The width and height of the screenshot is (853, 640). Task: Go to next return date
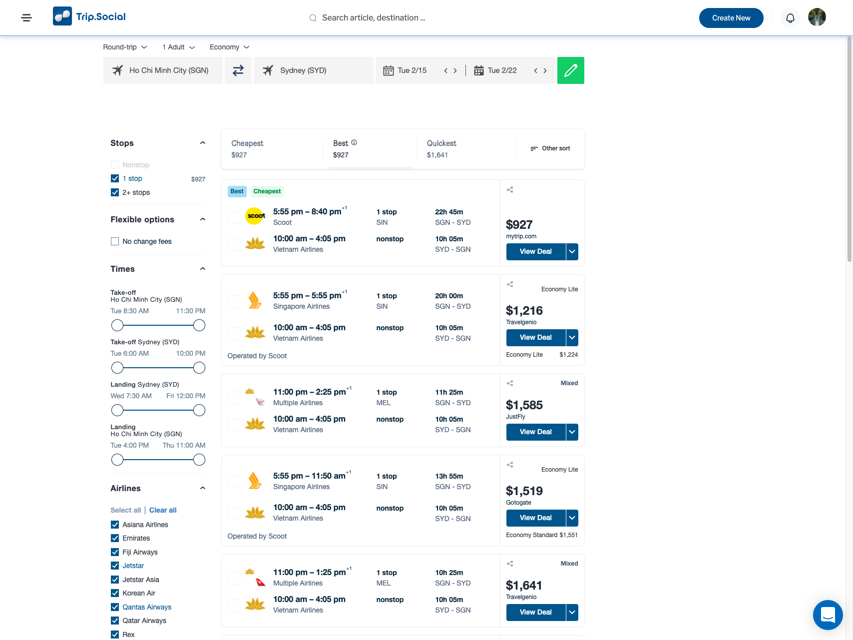[x=545, y=70]
